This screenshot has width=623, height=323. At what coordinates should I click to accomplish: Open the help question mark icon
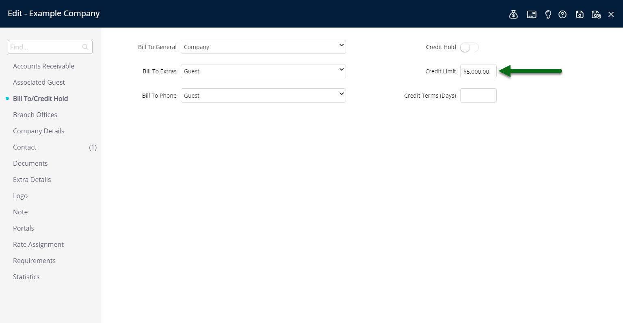pos(562,14)
